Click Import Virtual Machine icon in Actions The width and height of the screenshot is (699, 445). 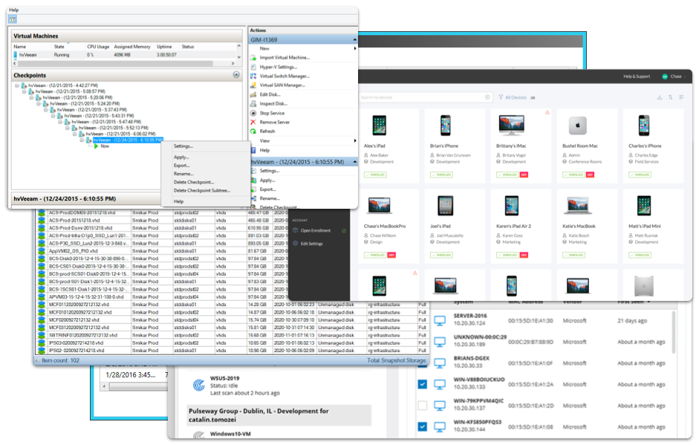pos(253,57)
